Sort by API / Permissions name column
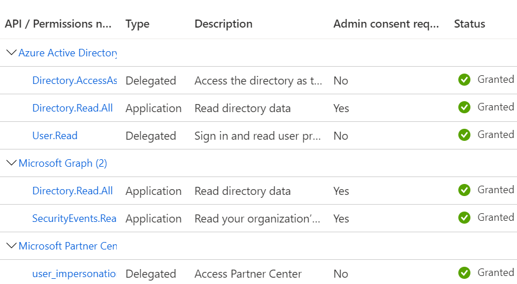Viewport: 517px width, 284px height. point(57,24)
